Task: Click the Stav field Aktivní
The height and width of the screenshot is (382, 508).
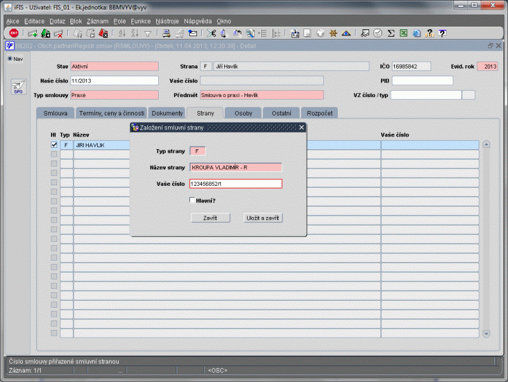Action: 114,67
